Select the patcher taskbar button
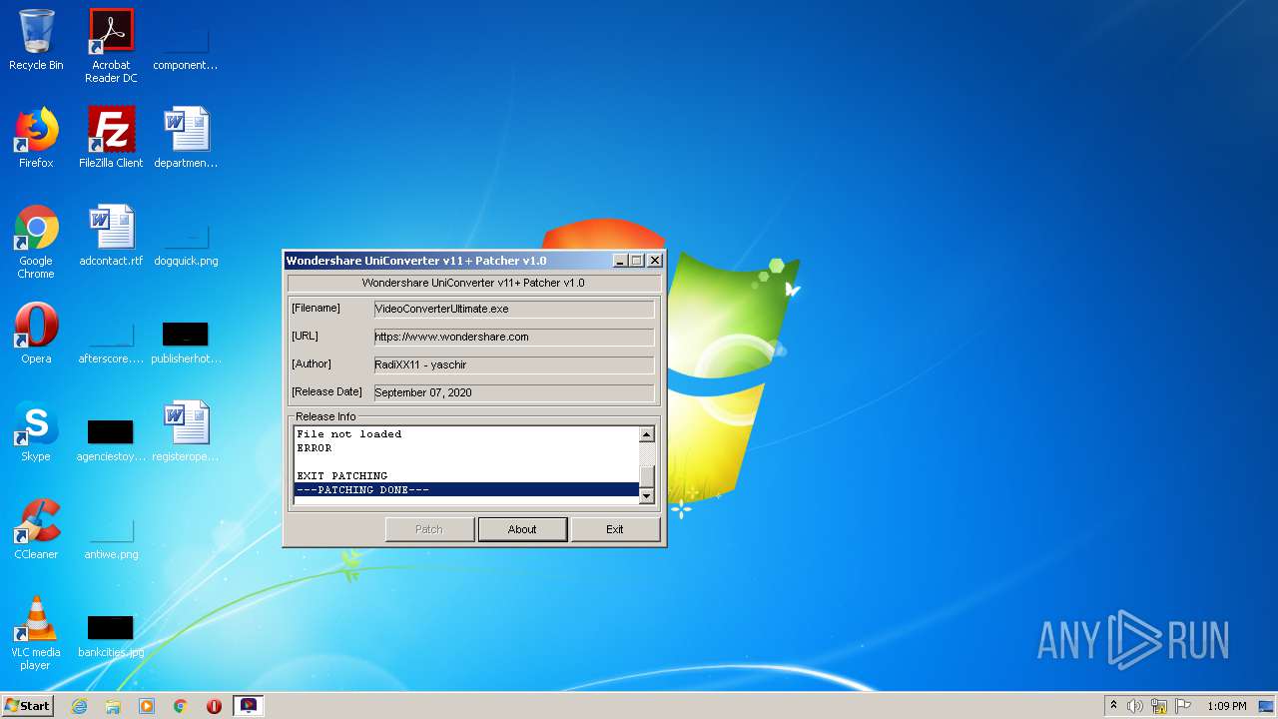Screen dimensions: 1278x719 click(x=249, y=706)
